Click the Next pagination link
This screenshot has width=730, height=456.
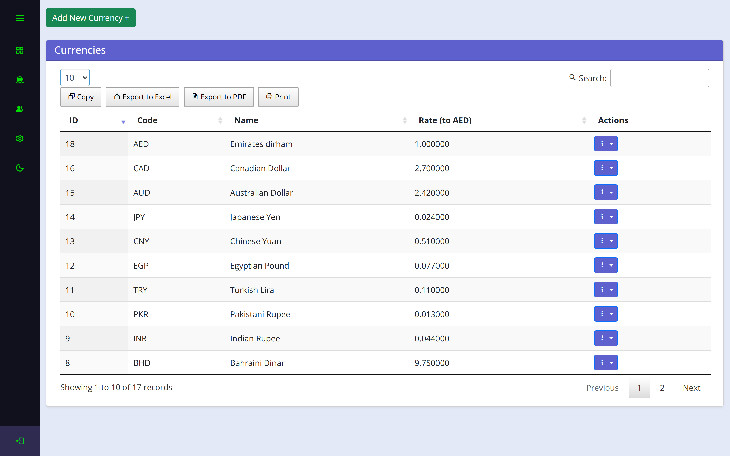(691, 388)
